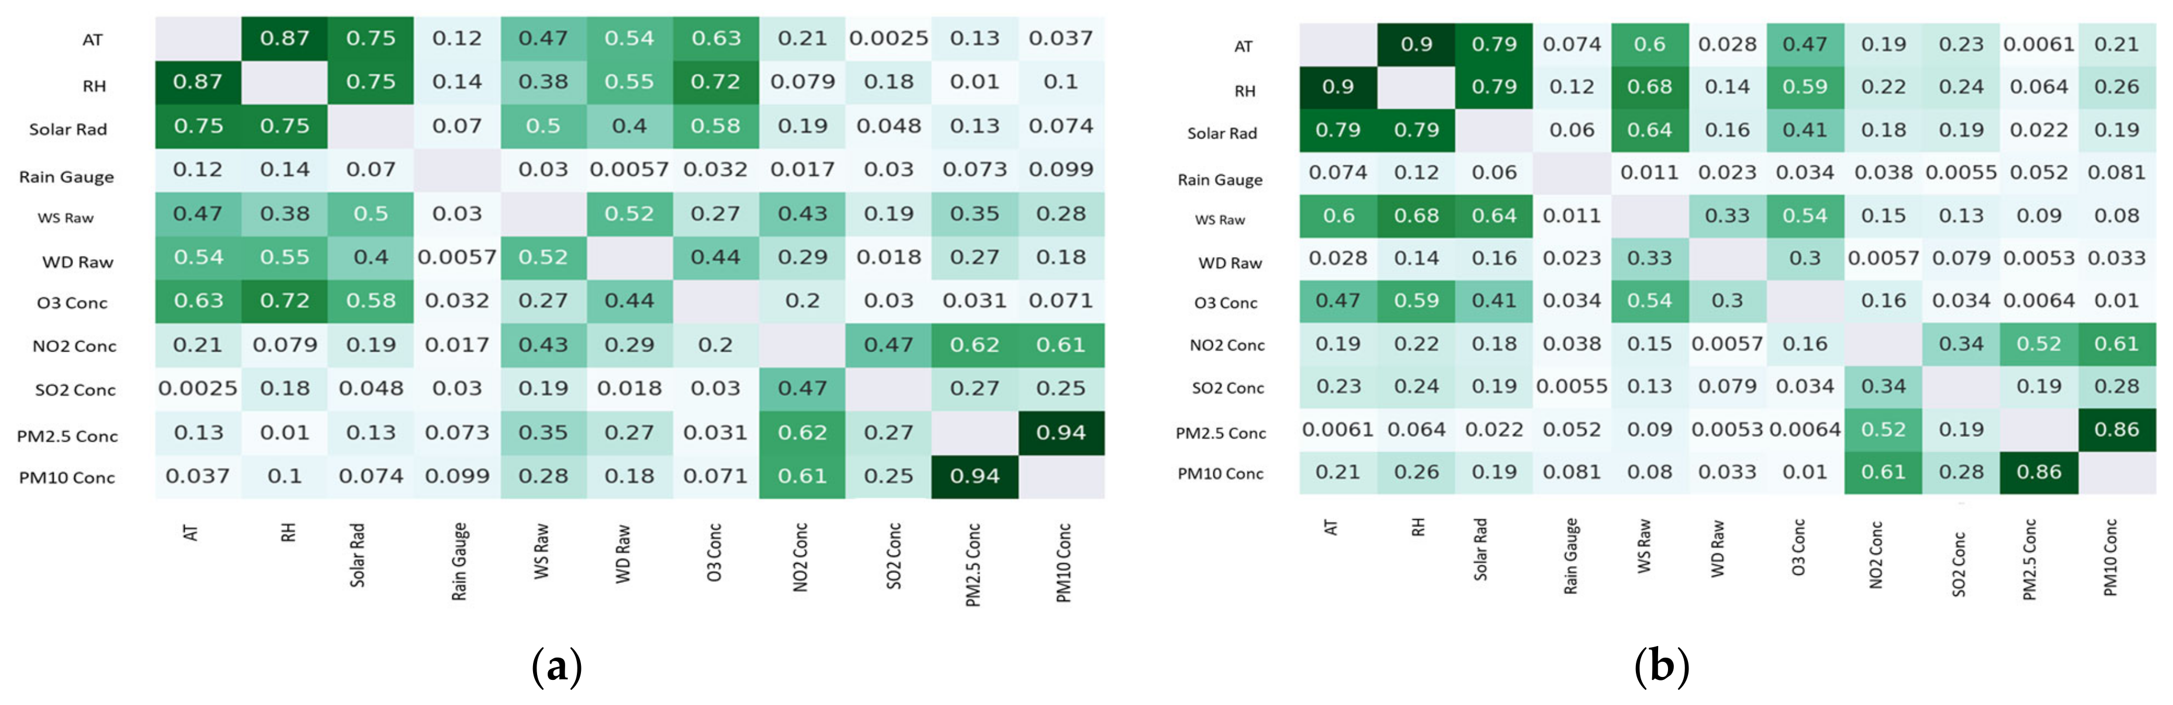Click the blank diagonal cell in the AT row of heatmap (a)
Screen dimensions: 2173x705
(x=198, y=39)
